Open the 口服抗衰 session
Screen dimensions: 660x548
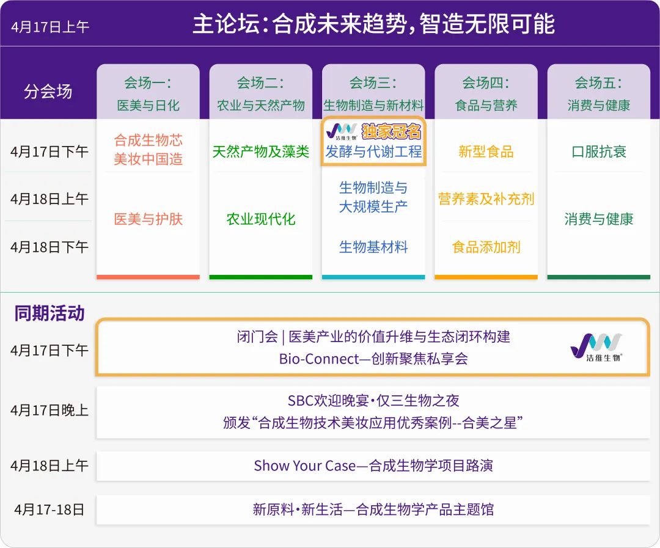598,152
